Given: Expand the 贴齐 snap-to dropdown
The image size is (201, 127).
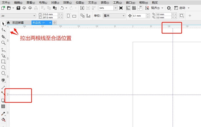Looking at the screenshot, I should click(163, 8).
